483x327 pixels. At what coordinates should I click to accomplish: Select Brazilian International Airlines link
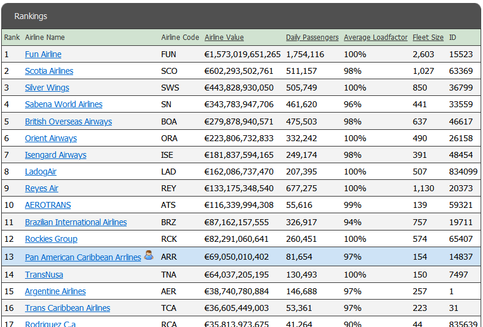[76, 222]
